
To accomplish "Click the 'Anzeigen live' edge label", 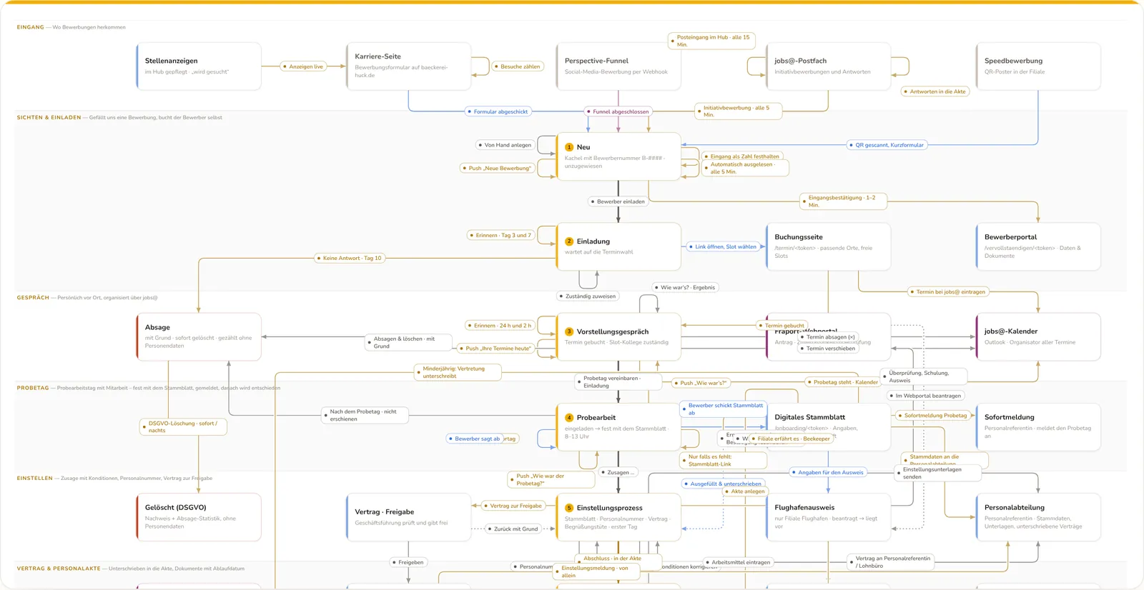I will [303, 66].
